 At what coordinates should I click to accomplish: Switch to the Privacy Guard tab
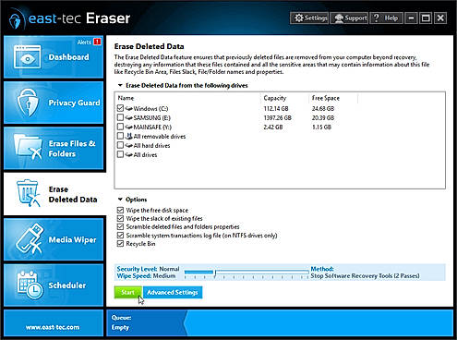(x=54, y=103)
